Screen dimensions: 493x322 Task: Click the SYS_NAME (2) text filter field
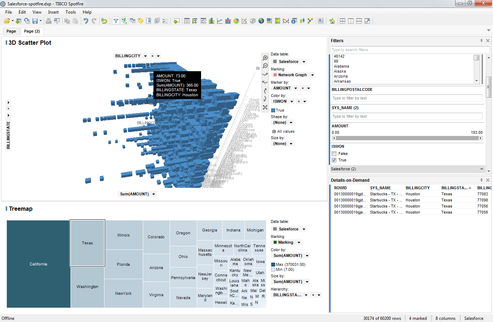coord(407,116)
